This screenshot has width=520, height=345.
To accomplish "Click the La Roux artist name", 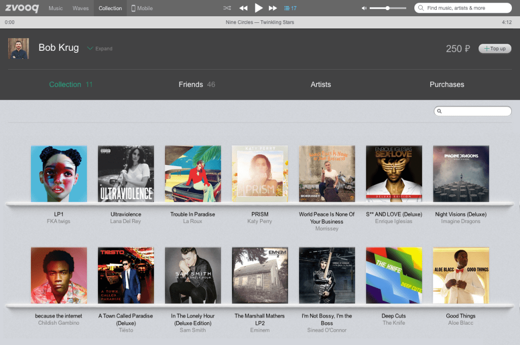I will coord(192,221).
